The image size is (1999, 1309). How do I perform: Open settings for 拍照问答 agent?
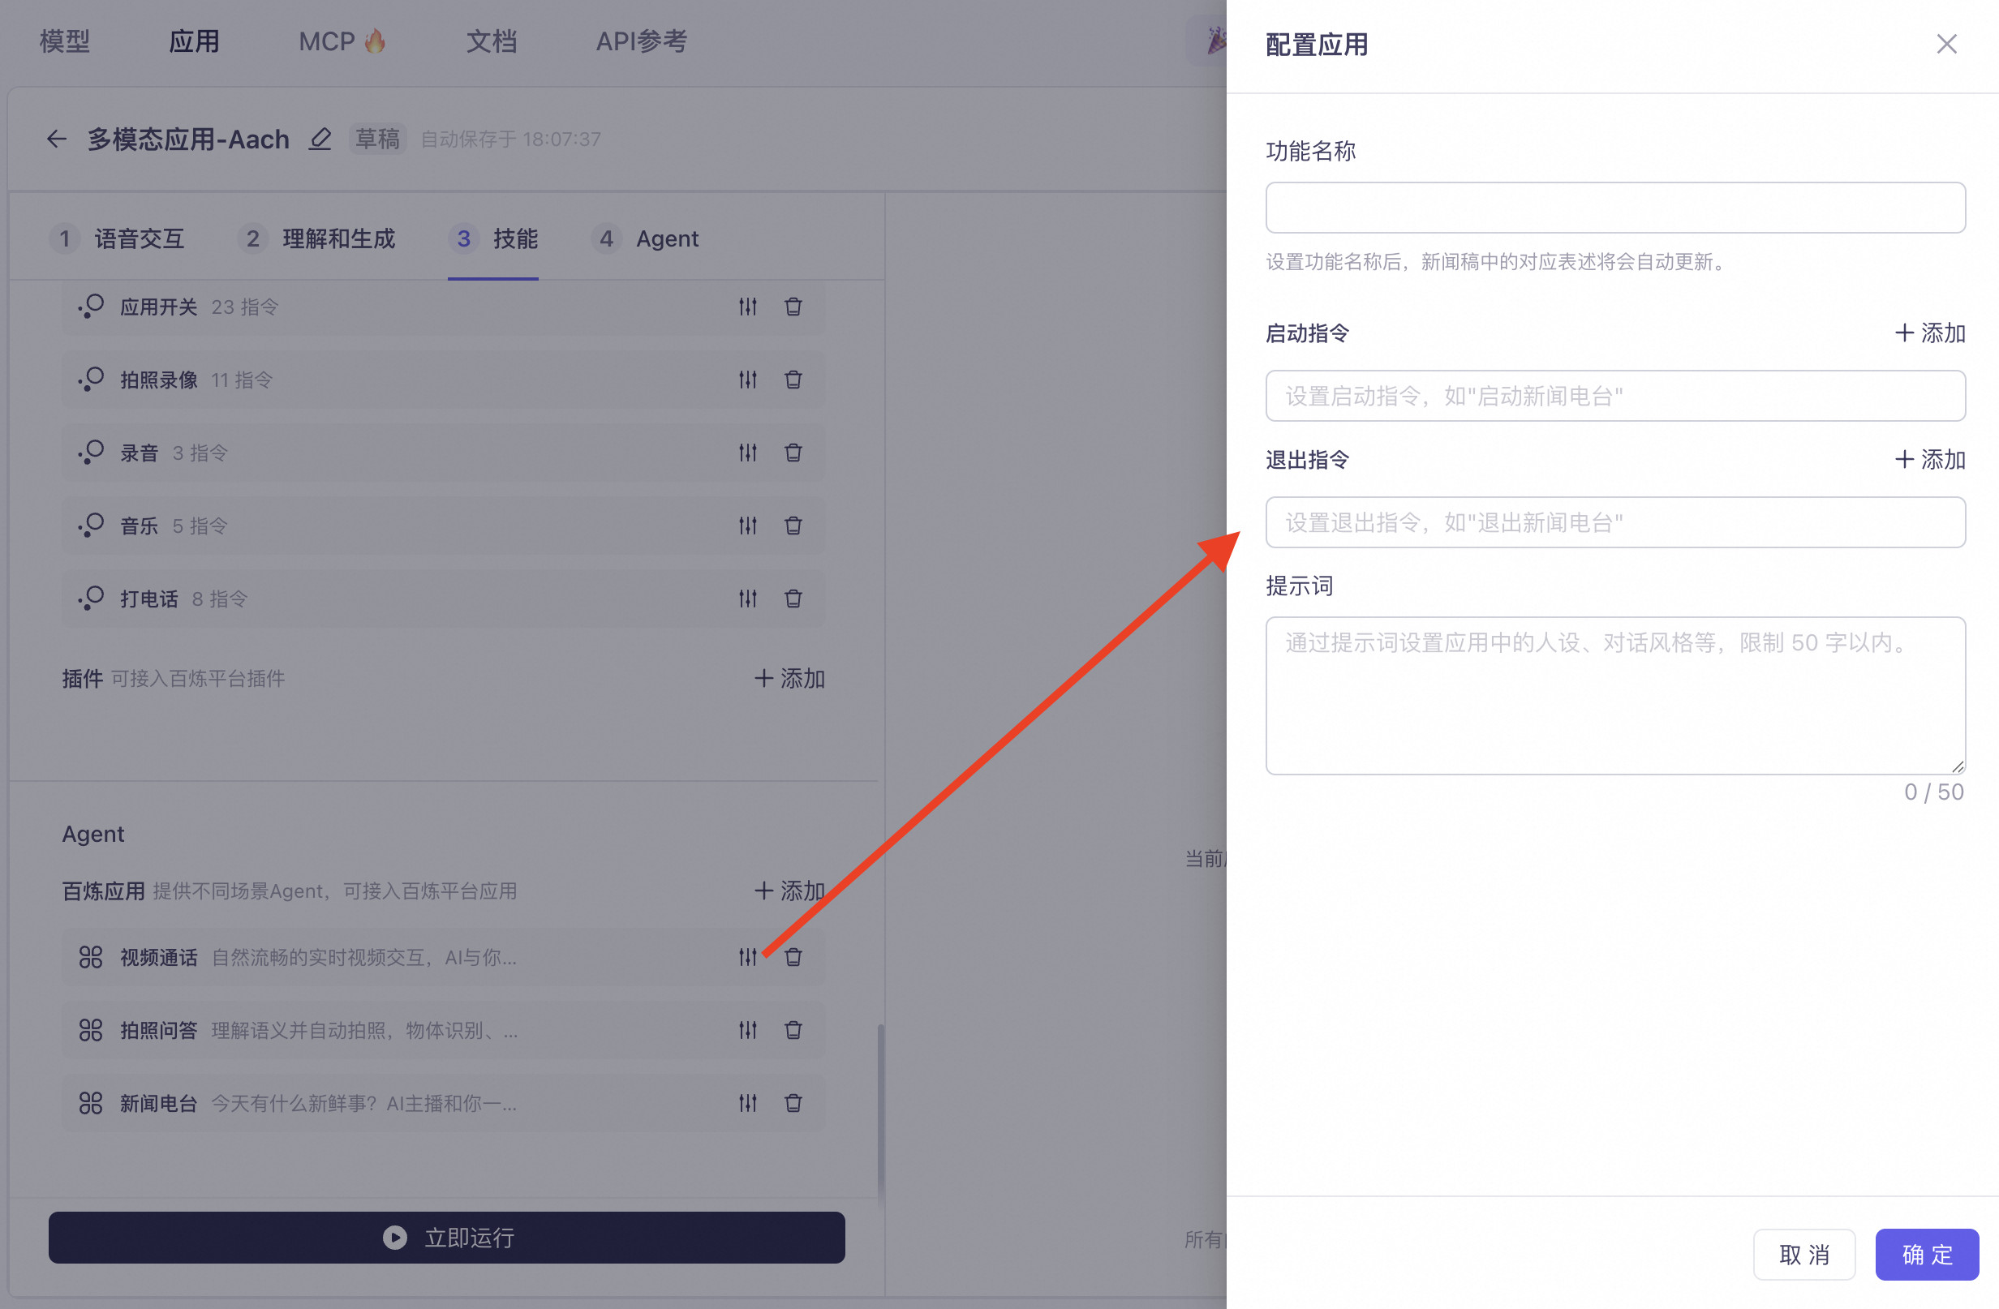[747, 1030]
